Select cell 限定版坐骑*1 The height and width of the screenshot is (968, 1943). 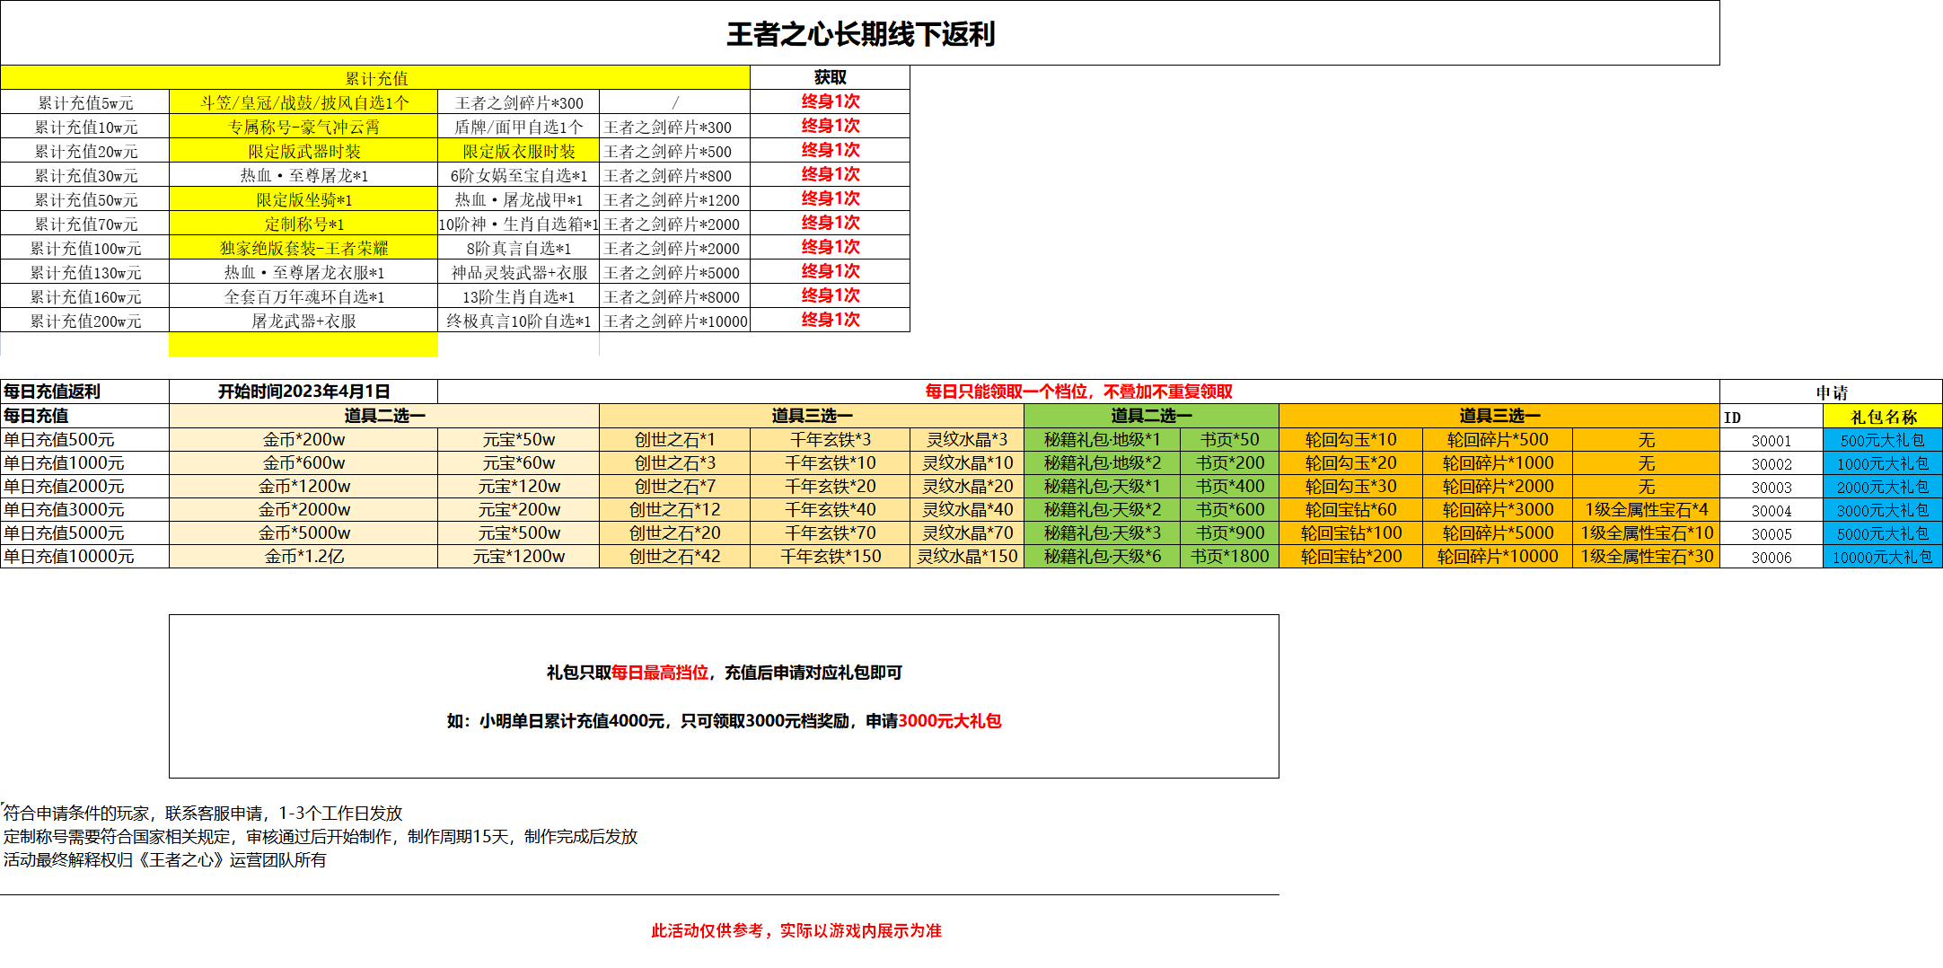303,199
